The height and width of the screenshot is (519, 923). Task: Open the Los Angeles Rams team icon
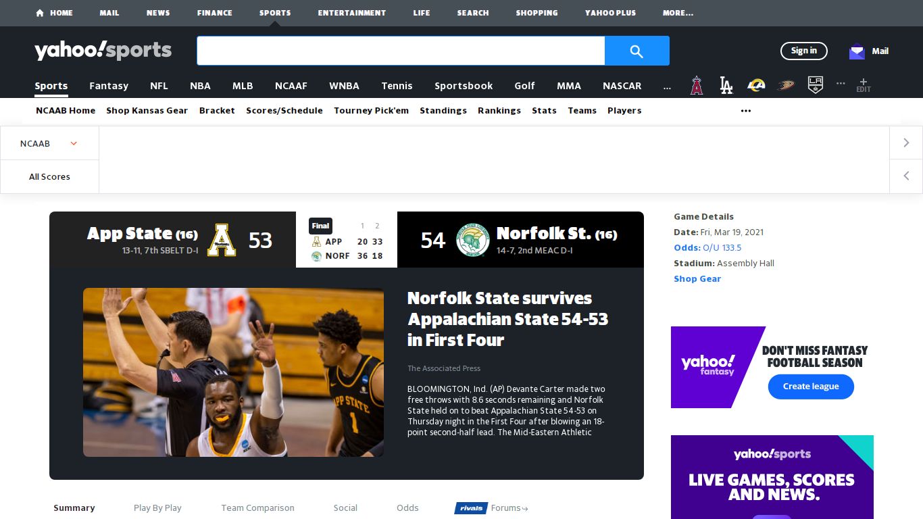(x=756, y=86)
